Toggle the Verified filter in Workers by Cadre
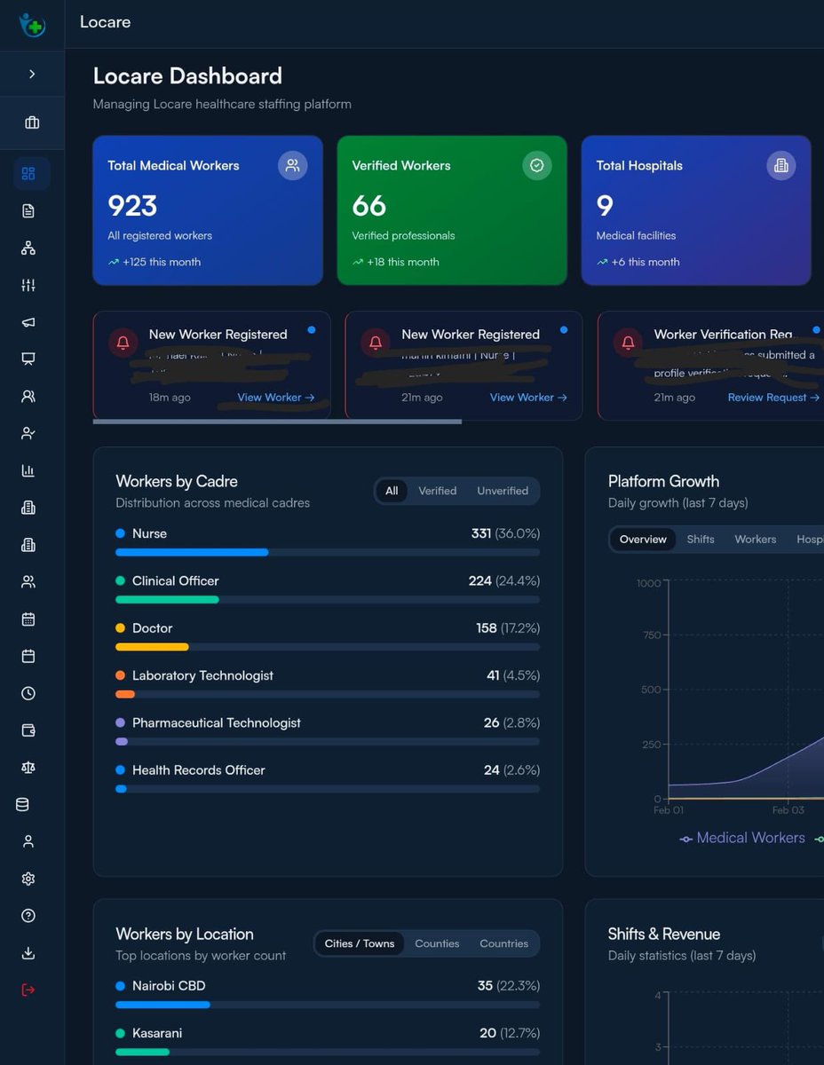The width and height of the screenshot is (824, 1065). pos(437,491)
